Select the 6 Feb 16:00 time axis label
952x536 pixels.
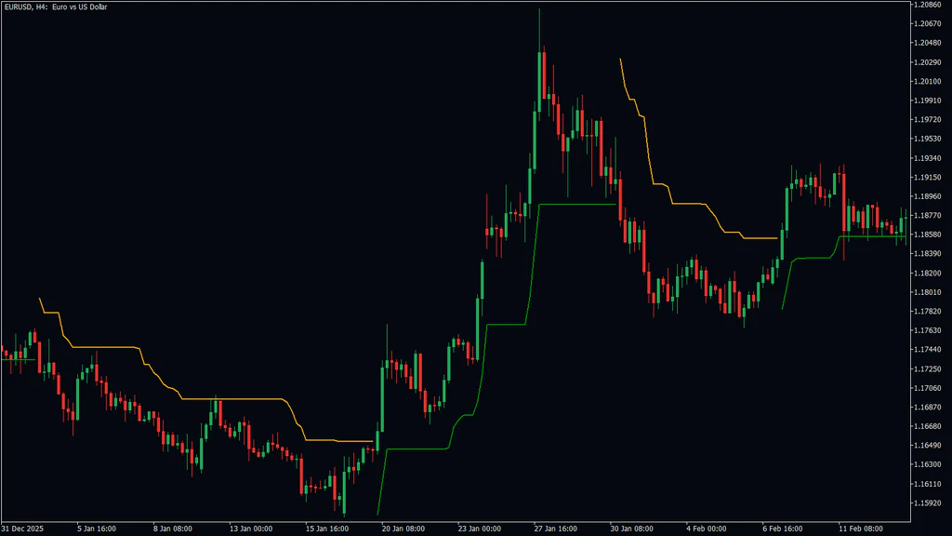click(782, 529)
